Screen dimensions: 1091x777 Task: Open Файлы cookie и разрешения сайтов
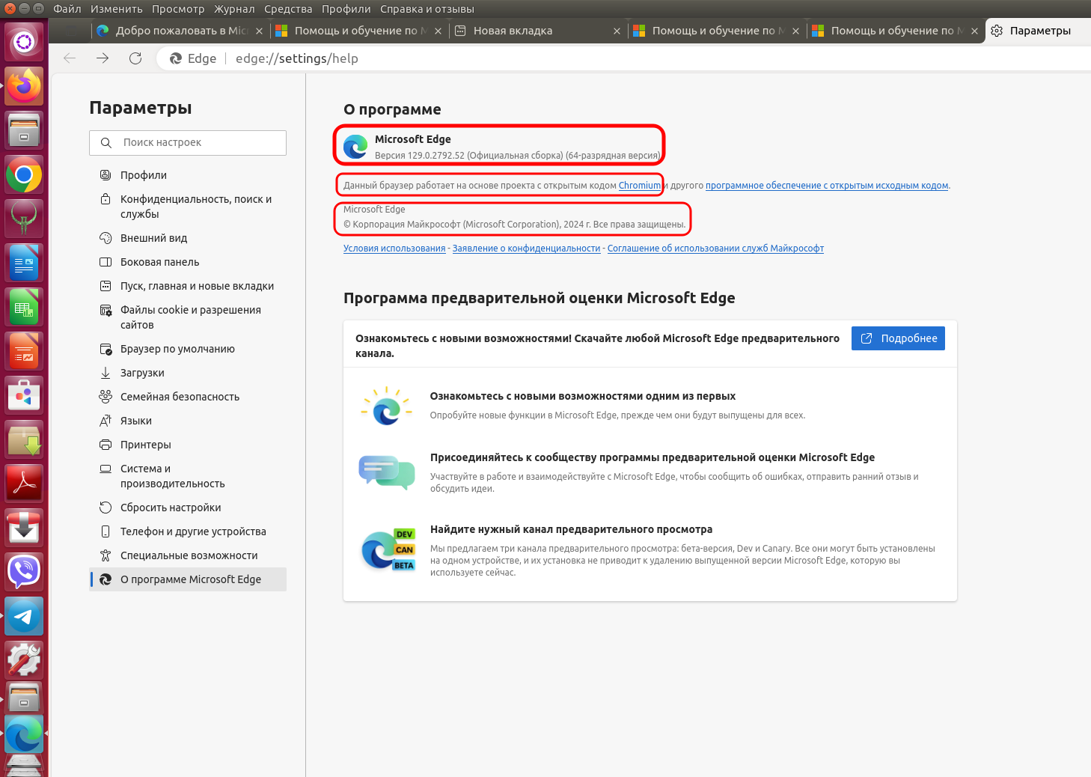coord(188,317)
